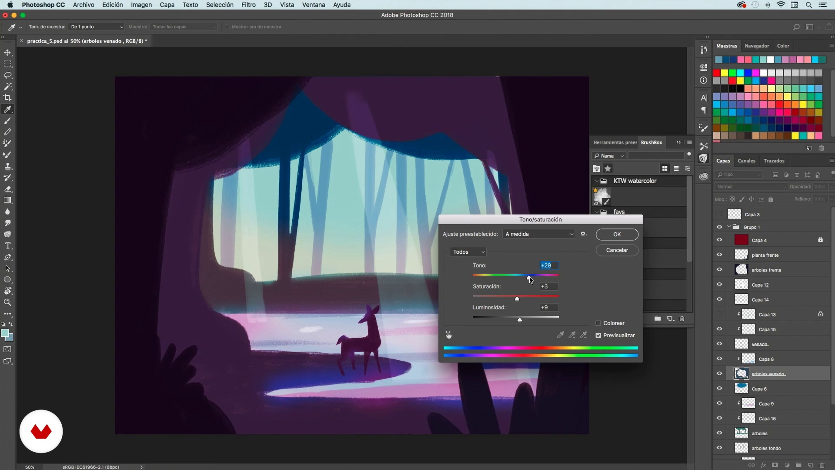835x470 pixels.
Task: Select the Eraser tool
Action: point(8,189)
